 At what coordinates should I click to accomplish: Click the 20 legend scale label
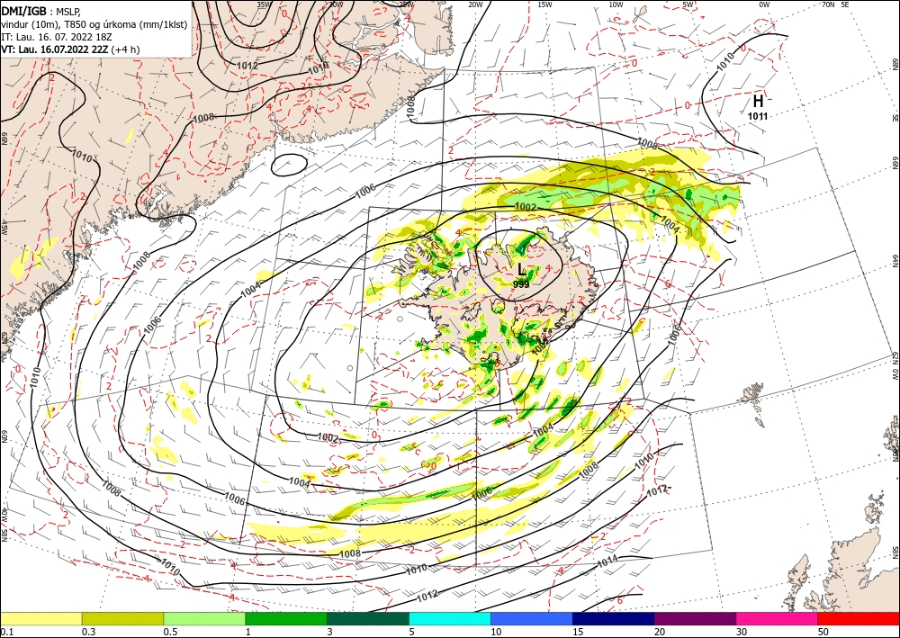(660, 632)
